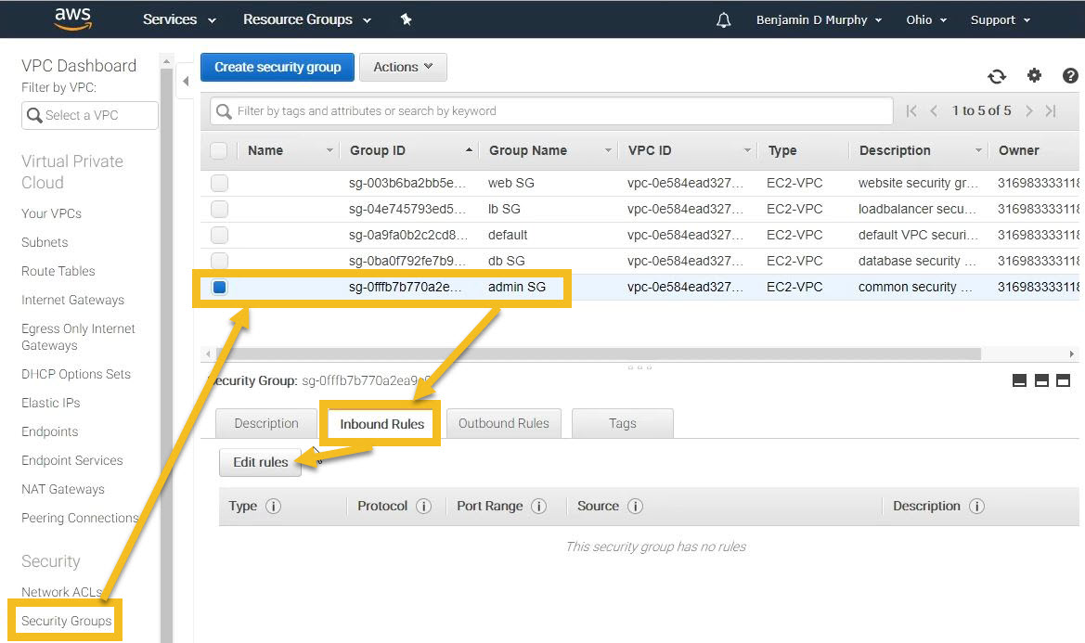Viewport: 1085px width, 643px height.
Task: Switch to the Outbound Rules tab
Action: 504,423
